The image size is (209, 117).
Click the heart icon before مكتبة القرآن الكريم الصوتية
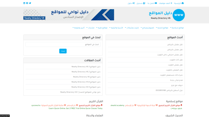click(65, 105)
